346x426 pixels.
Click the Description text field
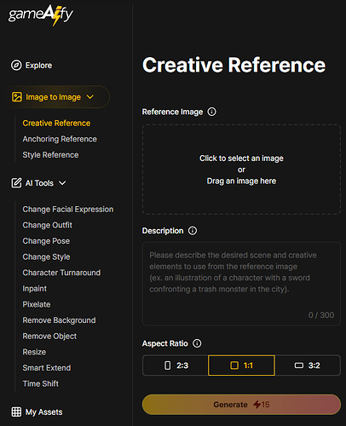point(241,284)
